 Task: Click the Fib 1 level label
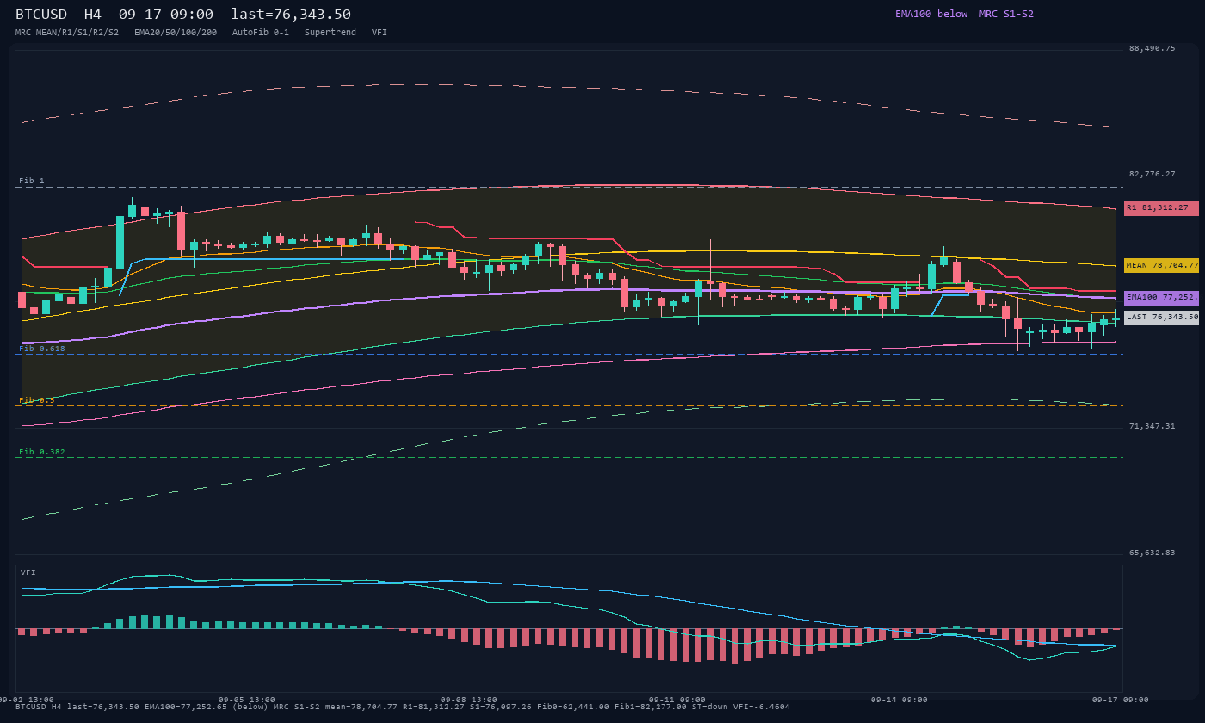(32, 181)
